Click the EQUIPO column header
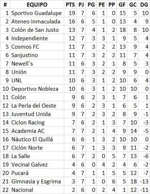This screenshot has height=194, width=150. click(37, 5)
